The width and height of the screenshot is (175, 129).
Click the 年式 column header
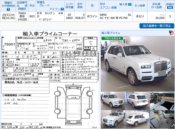click(x=32, y=6)
